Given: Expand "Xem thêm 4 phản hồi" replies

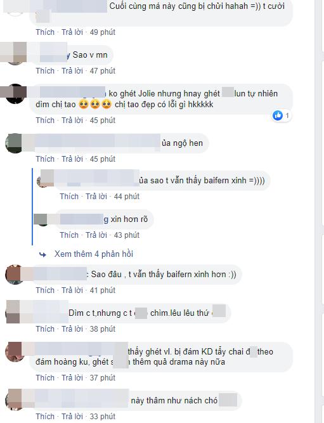Looking at the screenshot, I should pyautogui.click(x=94, y=254).
